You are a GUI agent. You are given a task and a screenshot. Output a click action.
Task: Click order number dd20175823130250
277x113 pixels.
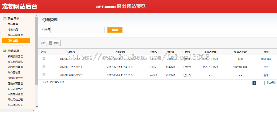pyautogui.click(x=71, y=67)
